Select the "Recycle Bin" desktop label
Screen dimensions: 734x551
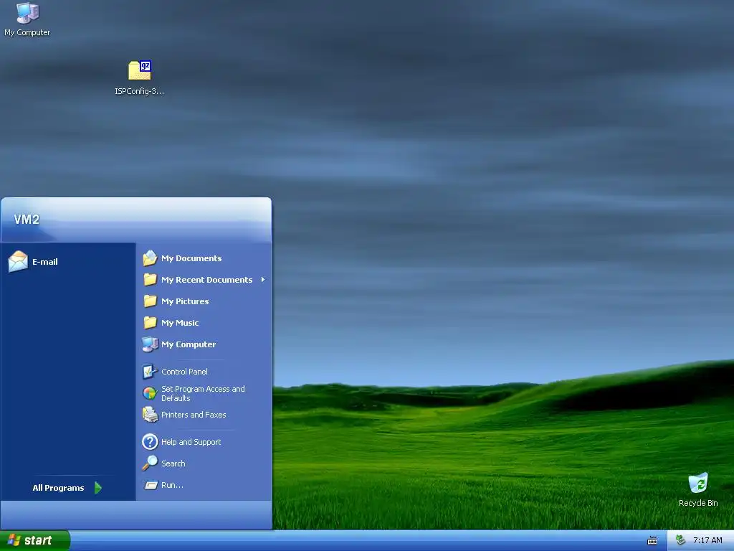[x=698, y=503]
